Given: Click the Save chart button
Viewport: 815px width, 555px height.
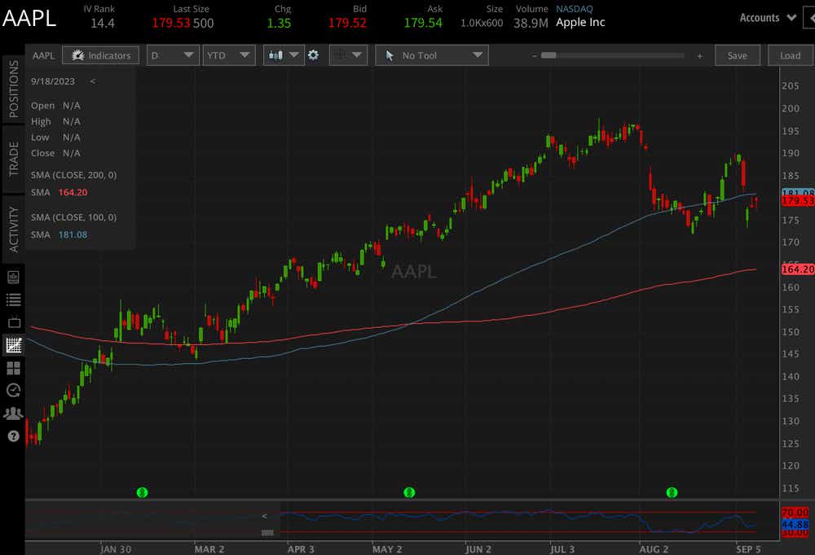Looking at the screenshot, I should 737,55.
